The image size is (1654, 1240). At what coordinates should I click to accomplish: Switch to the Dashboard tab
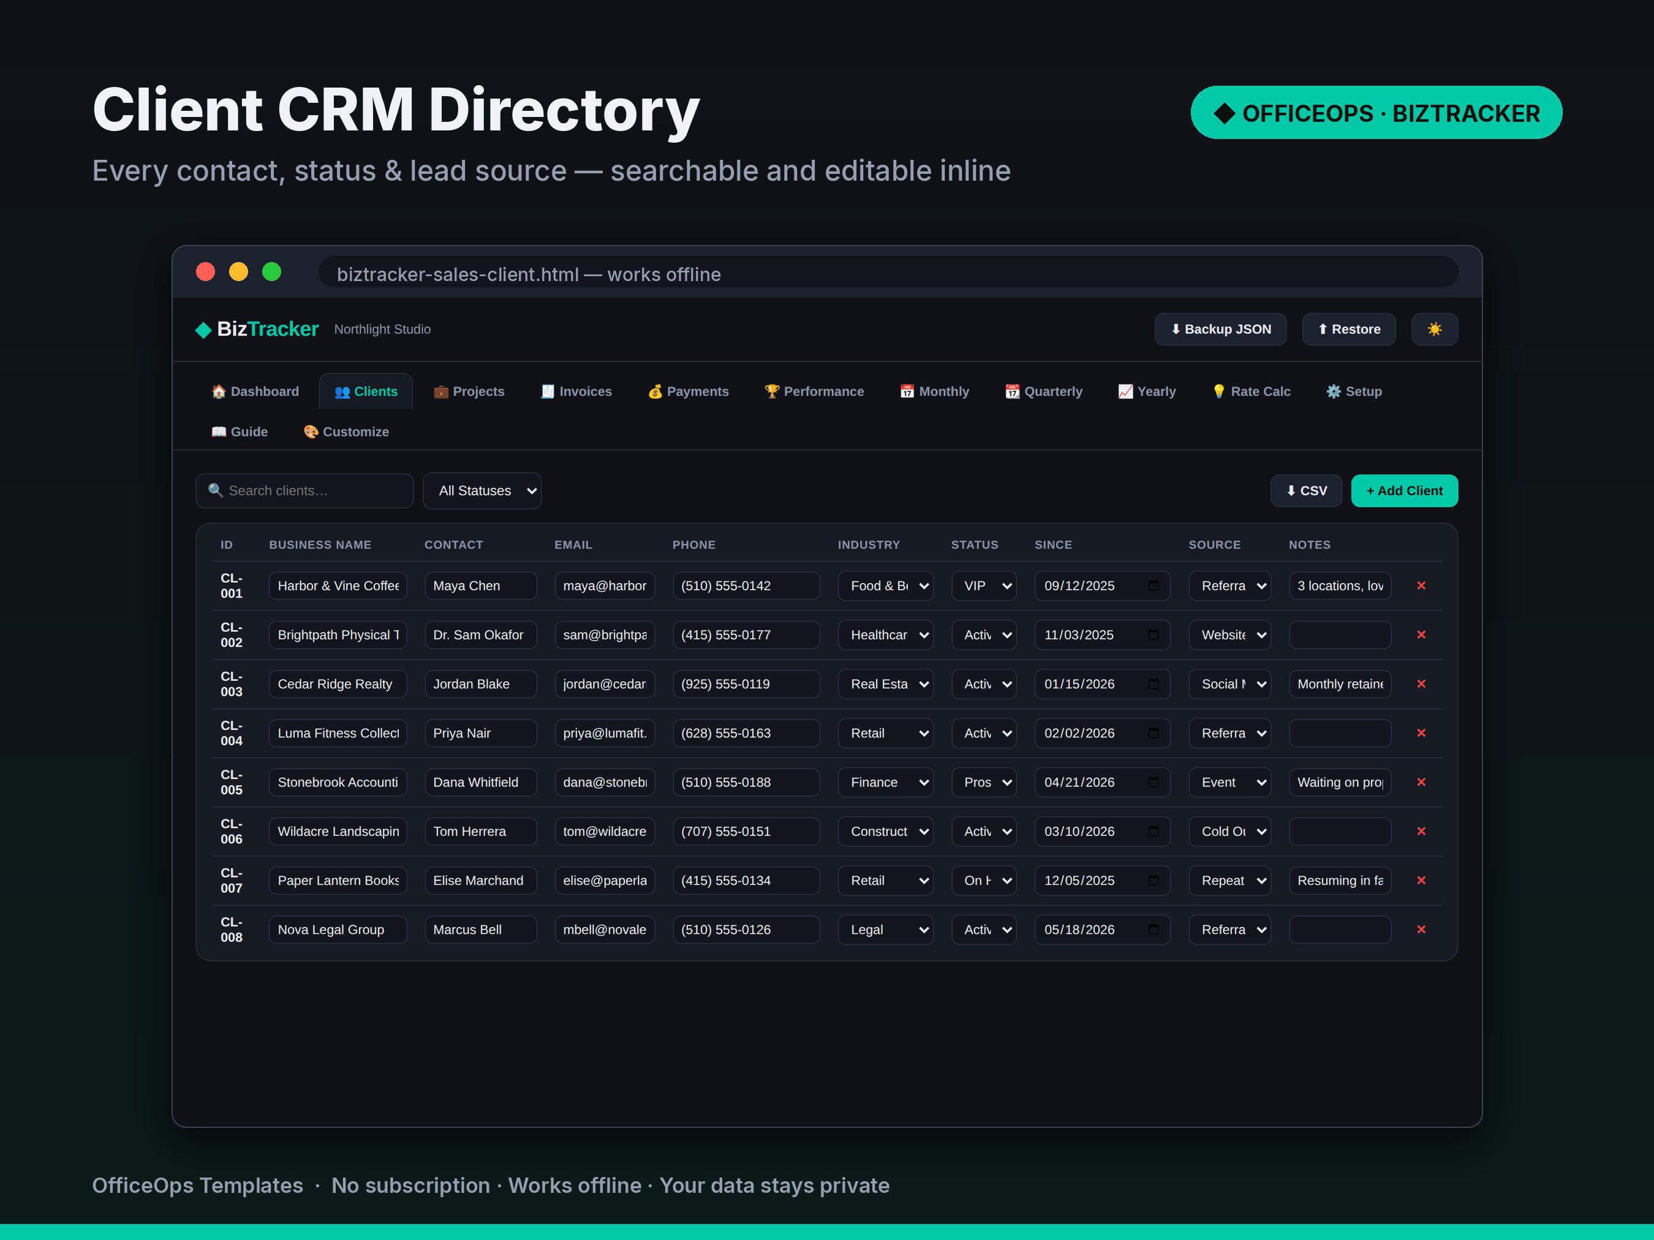pyautogui.click(x=255, y=391)
